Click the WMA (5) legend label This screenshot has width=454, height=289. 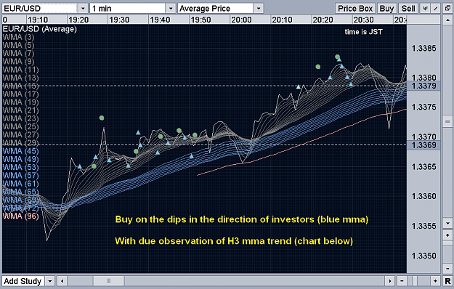tap(19, 46)
